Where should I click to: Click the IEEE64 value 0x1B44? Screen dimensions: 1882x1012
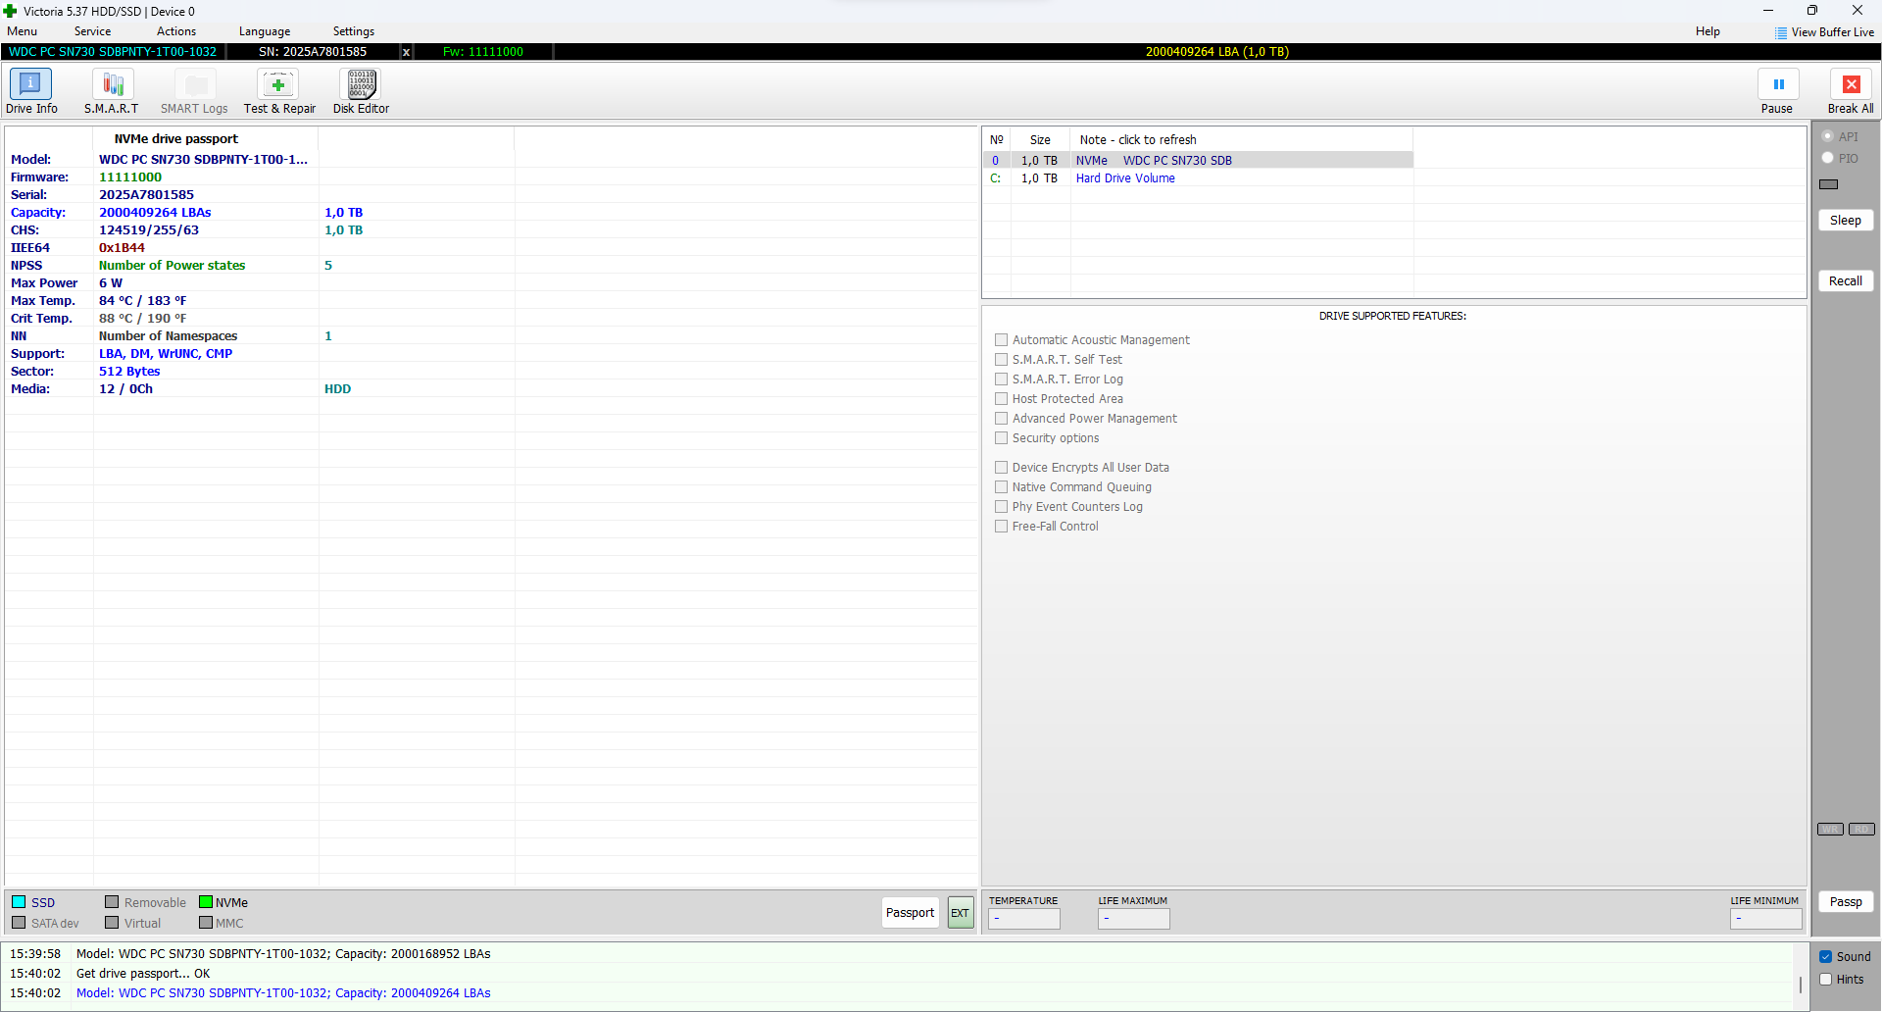[x=122, y=248]
